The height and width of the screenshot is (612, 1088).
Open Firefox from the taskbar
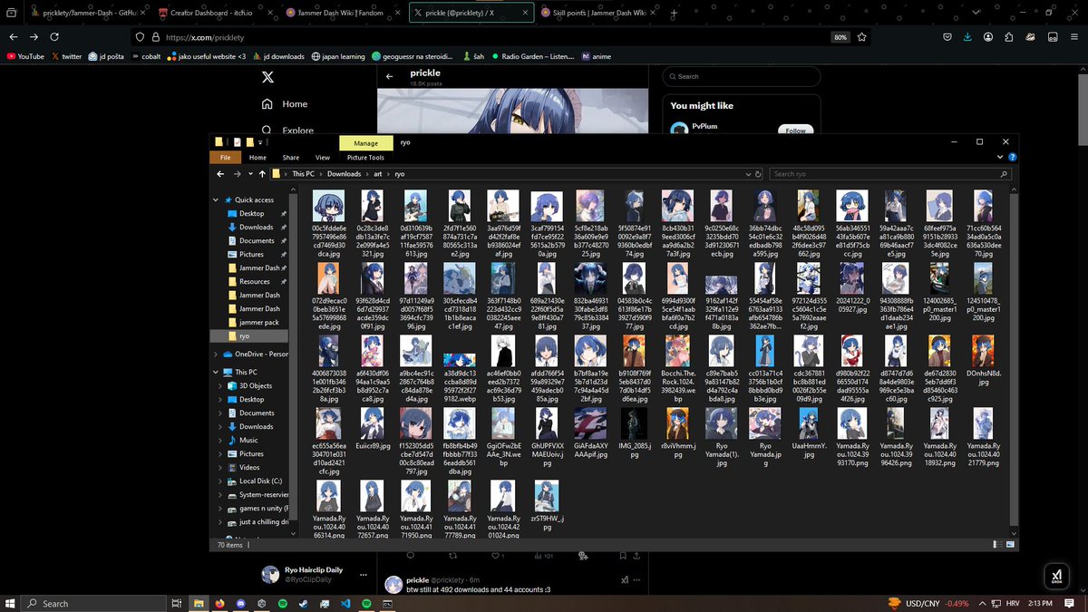point(219,603)
